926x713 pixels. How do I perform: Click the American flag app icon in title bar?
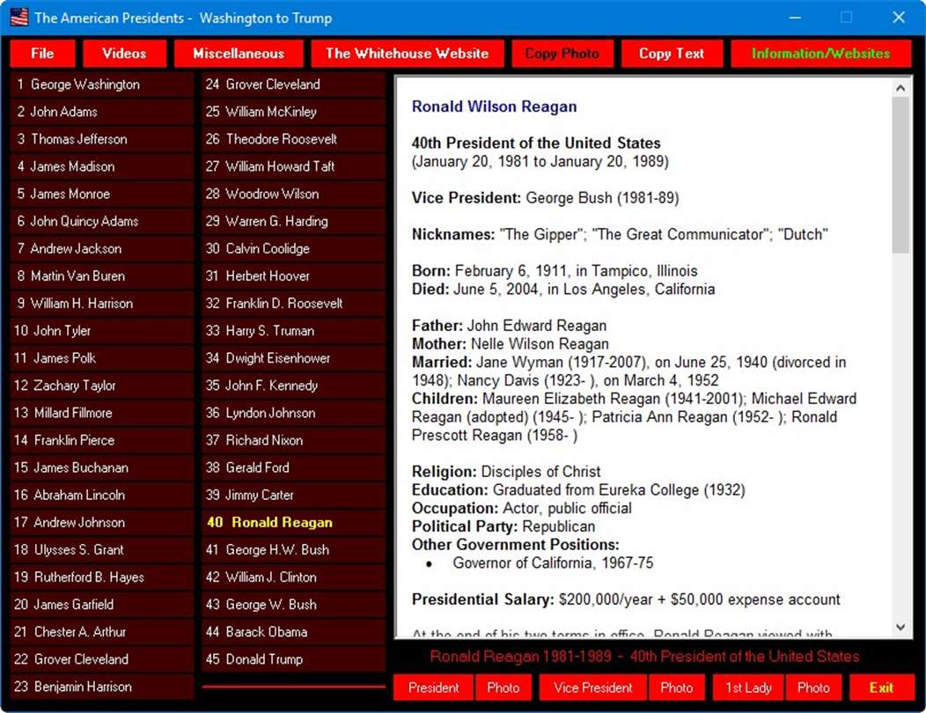(x=19, y=17)
